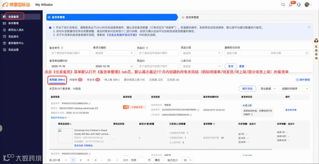Click the 展开货品 button

(x=247, y=89)
